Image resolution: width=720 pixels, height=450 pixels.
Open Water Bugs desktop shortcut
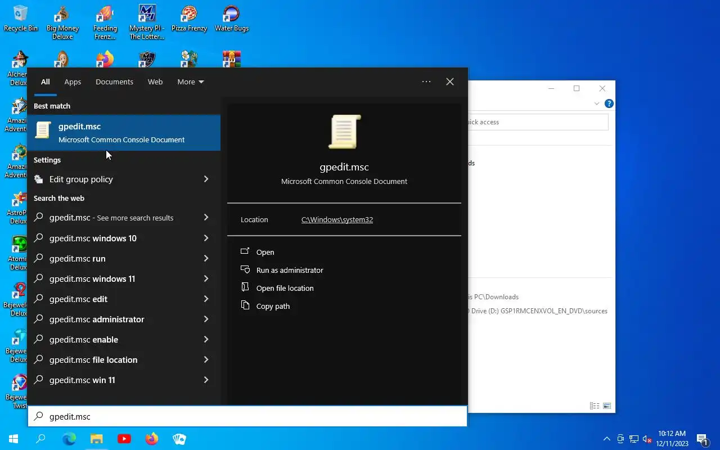click(231, 19)
